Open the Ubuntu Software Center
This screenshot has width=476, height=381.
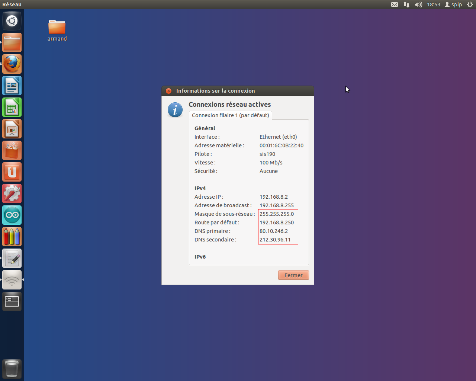click(12, 150)
